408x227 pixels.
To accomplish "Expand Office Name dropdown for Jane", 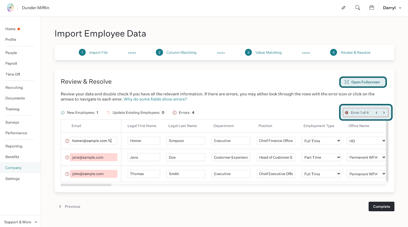I will point(366,157).
